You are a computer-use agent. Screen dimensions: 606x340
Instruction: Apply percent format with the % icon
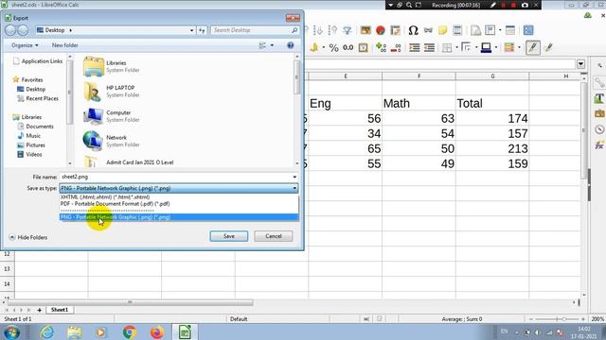click(x=333, y=47)
